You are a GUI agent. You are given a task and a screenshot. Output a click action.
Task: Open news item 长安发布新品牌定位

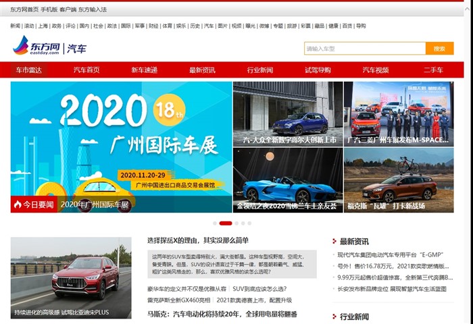point(392,289)
